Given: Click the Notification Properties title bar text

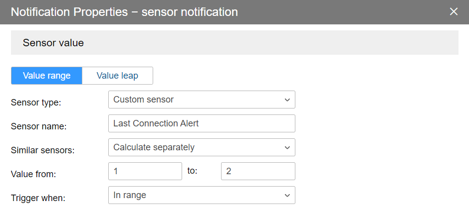Looking at the screenshot, I should point(124,12).
